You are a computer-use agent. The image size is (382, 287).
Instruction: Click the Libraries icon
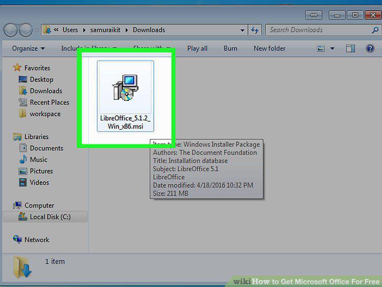(17, 137)
